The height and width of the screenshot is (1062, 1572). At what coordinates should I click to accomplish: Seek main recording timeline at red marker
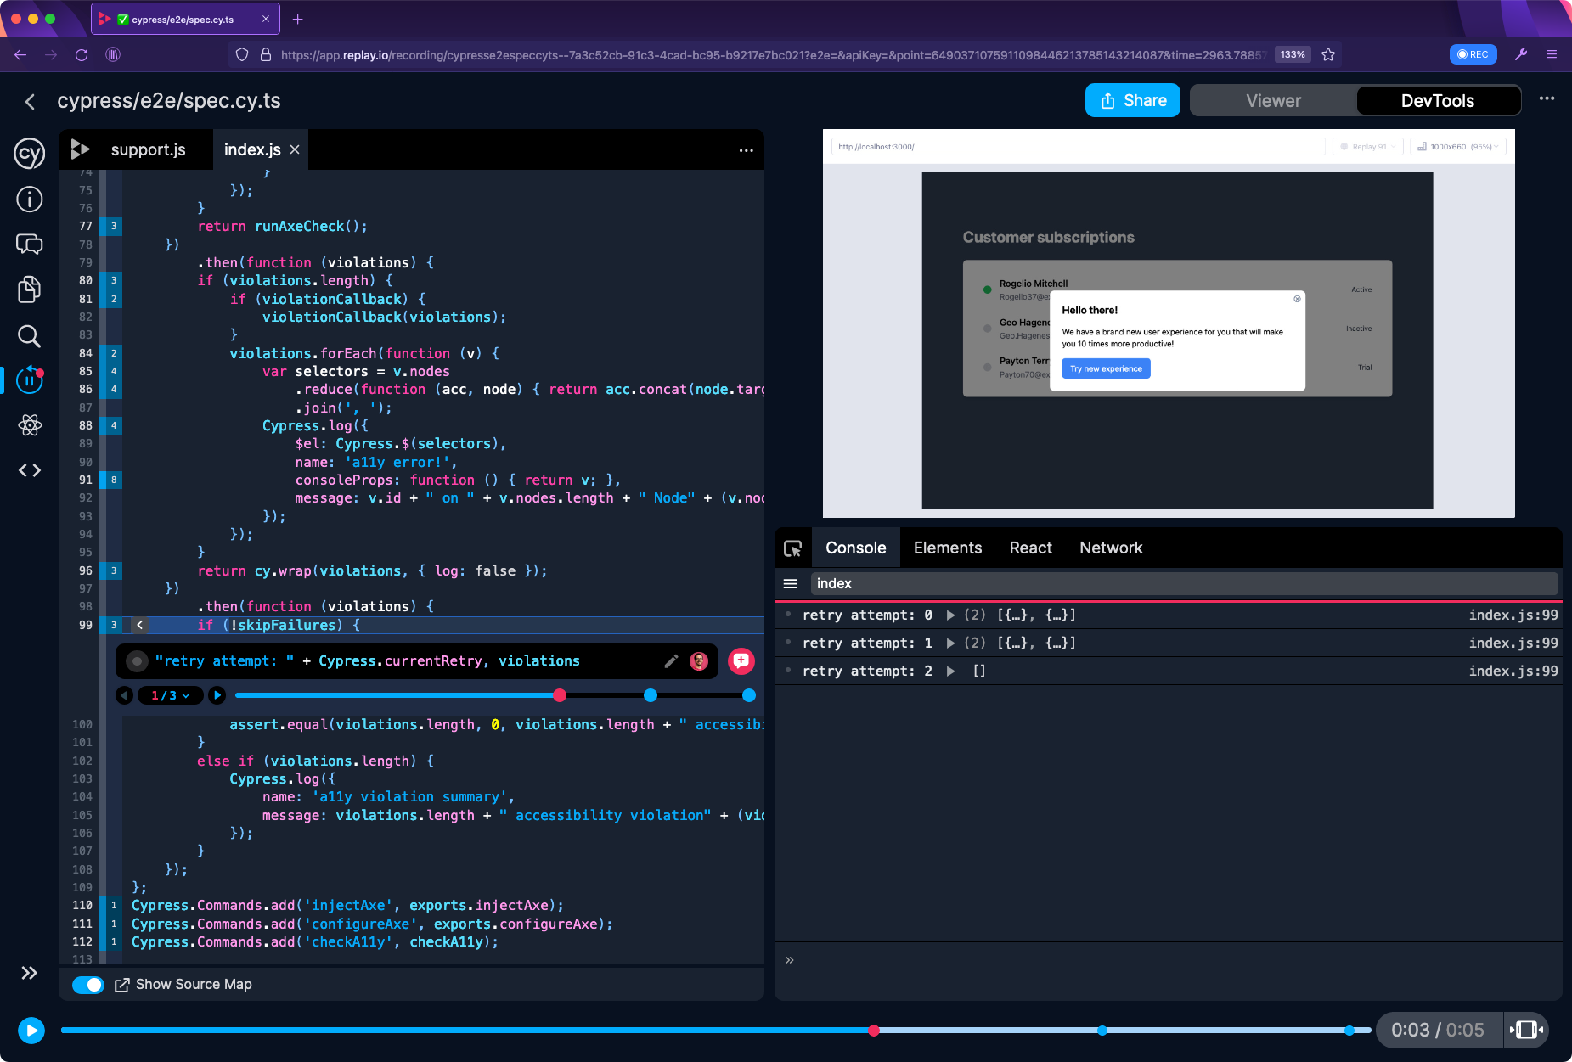coord(874,1031)
